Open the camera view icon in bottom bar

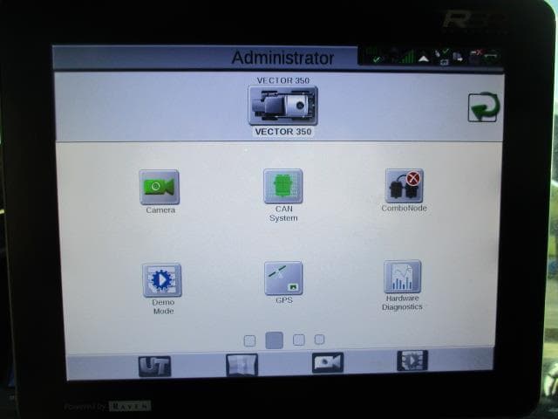pos(328,363)
